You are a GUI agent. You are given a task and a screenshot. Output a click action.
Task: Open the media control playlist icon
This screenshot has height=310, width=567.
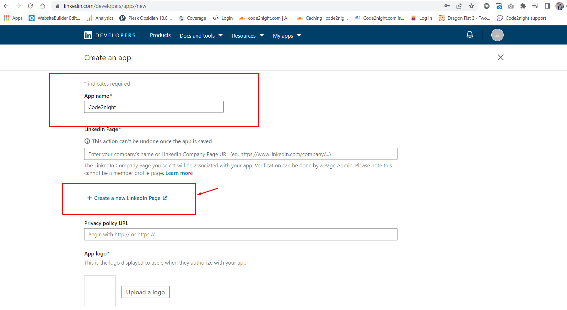click(x=535, y=6)
